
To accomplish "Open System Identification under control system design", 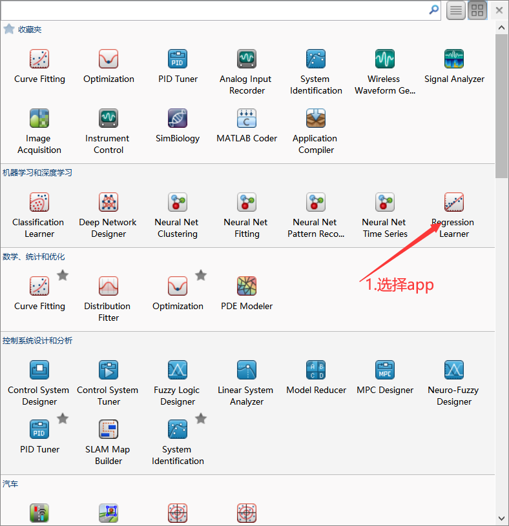I will 178,443.
